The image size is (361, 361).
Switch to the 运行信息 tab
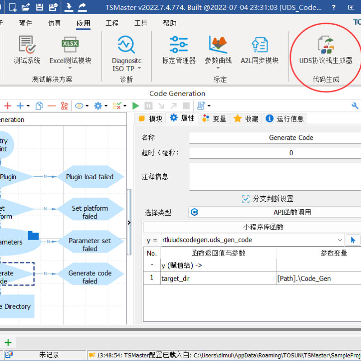[285, 119]
